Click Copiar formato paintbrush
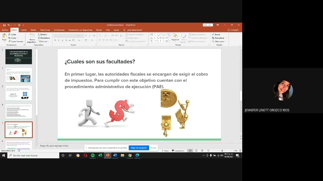 (x=16, y=41)
